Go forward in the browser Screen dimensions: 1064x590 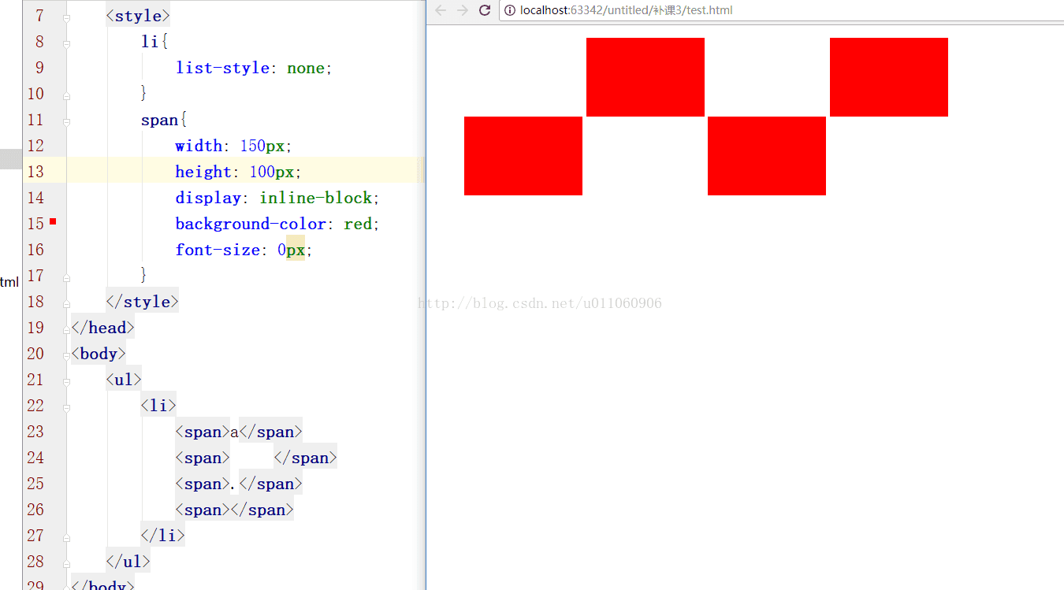coord(463,10)
